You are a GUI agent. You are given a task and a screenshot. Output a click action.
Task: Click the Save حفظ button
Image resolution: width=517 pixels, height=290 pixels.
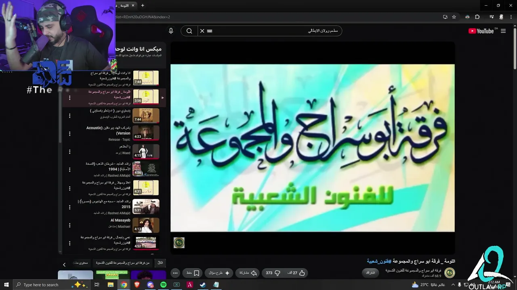point(192,273)
